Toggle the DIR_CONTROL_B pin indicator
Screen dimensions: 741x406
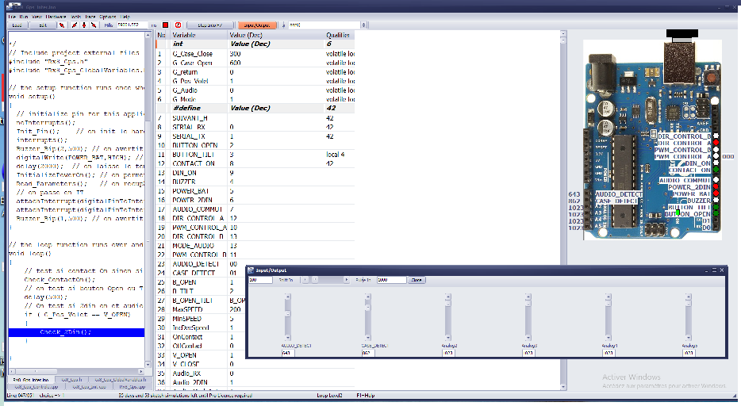(716, 136)
